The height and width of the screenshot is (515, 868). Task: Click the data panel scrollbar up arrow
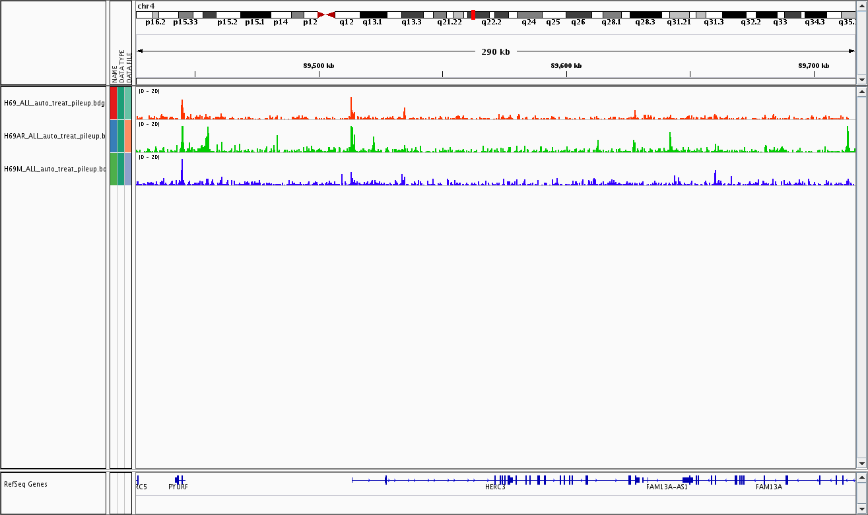(861, 92)
